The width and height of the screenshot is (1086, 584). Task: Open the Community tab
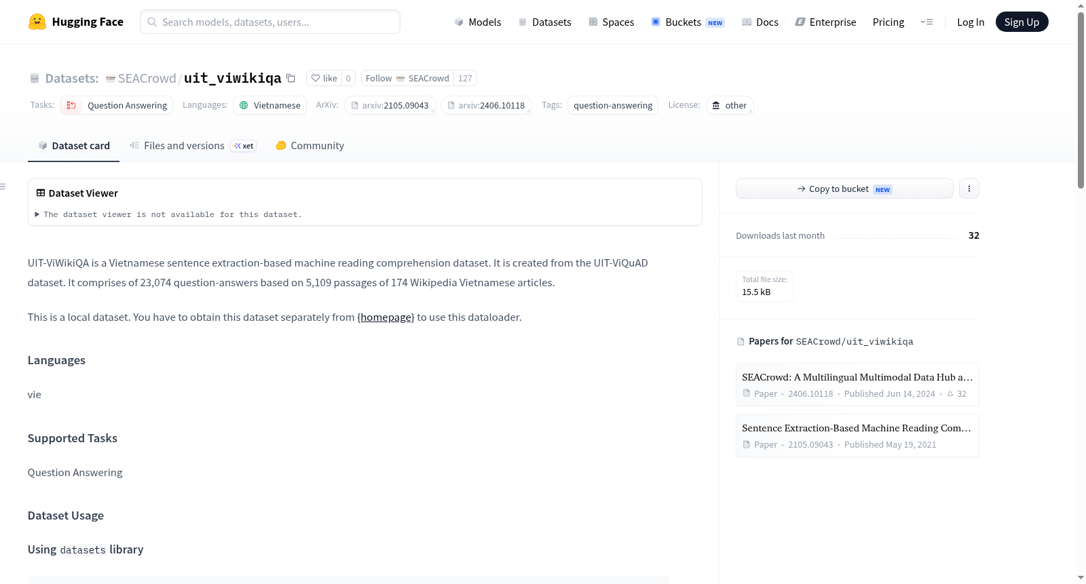coord(310,146)
